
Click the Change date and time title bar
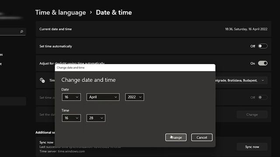pyautogui.click(x=135, y=68)
